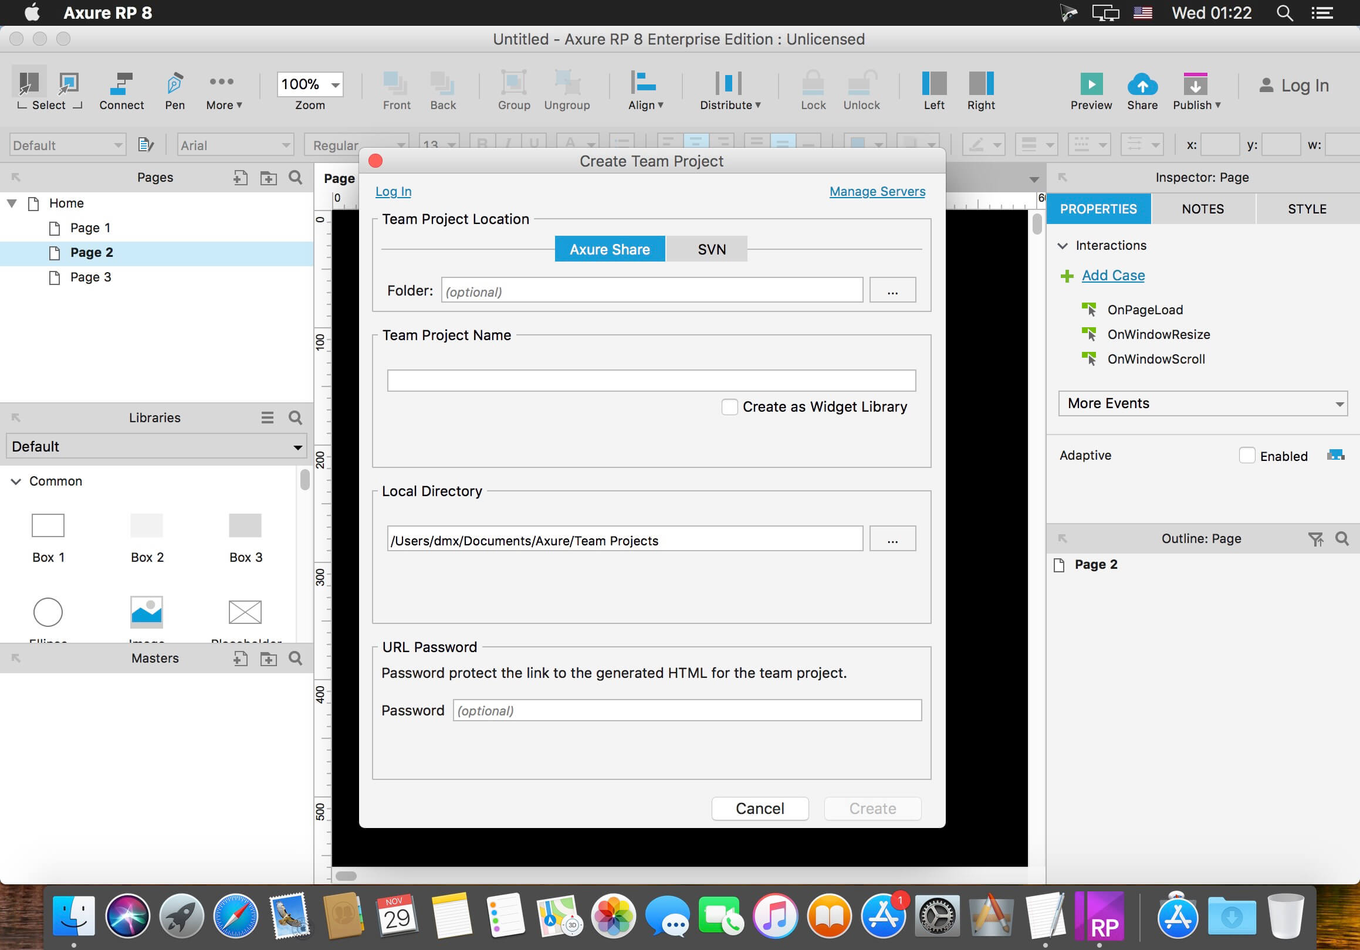Switch to SVN team project location
This screenshot has width=1360, height=950.
tap(712, 249)
